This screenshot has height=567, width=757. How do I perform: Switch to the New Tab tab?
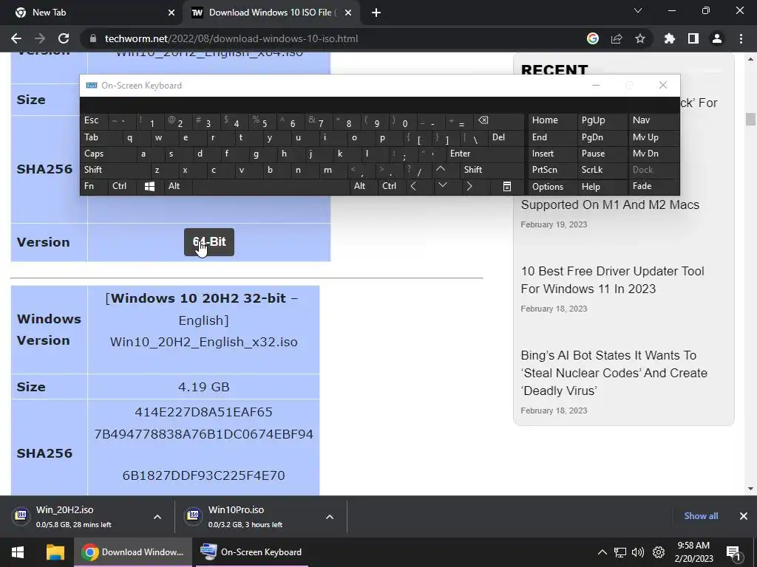tap(91, 13)
